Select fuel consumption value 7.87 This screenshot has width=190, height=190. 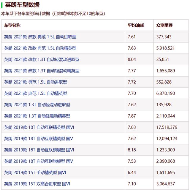coord(132,116)
